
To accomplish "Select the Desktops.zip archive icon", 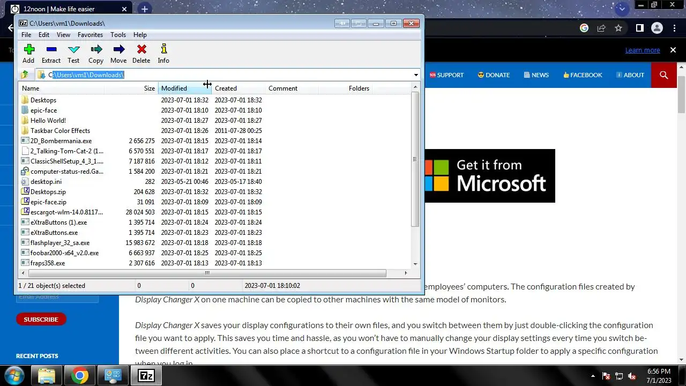I will click(x=25, y=191).
